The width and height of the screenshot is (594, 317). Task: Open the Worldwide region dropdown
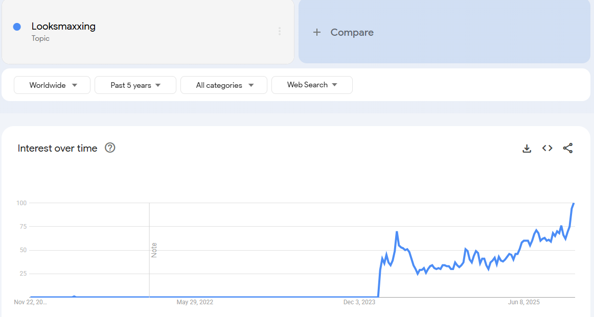pos(52,85)
